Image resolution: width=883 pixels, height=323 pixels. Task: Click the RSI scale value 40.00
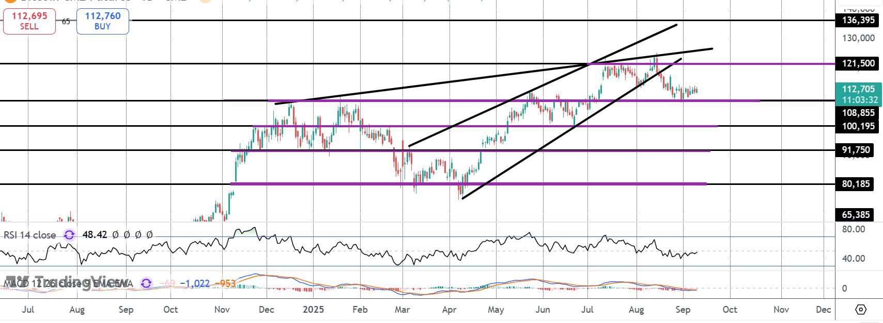click(x=854, y=259)
